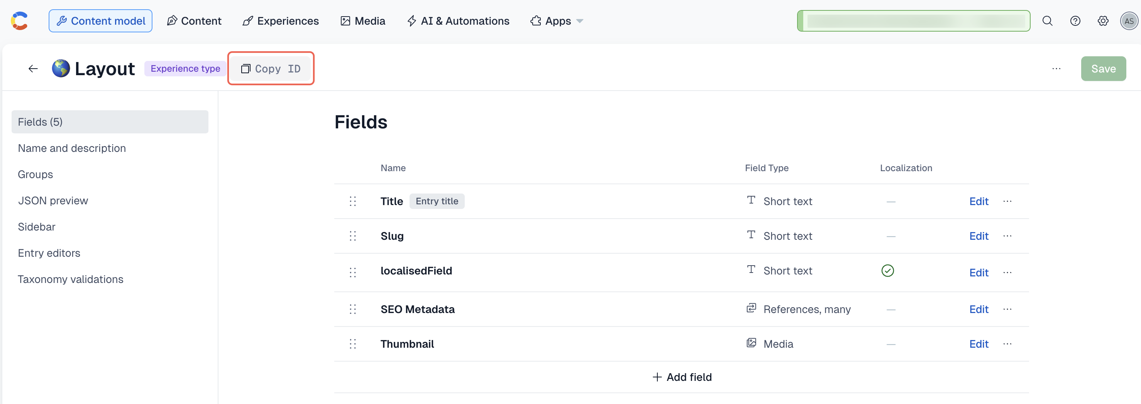
Task: Open the JSON preview section
Action: [53, 200]
